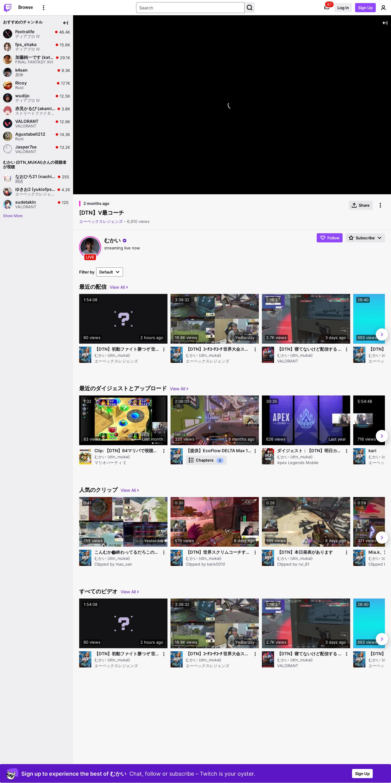The width and height of the screenshot is (391, 783).
Task: Click the エーペックスレジェンズ category link under title
Action: pyautogui.click(x=101, y=222)
